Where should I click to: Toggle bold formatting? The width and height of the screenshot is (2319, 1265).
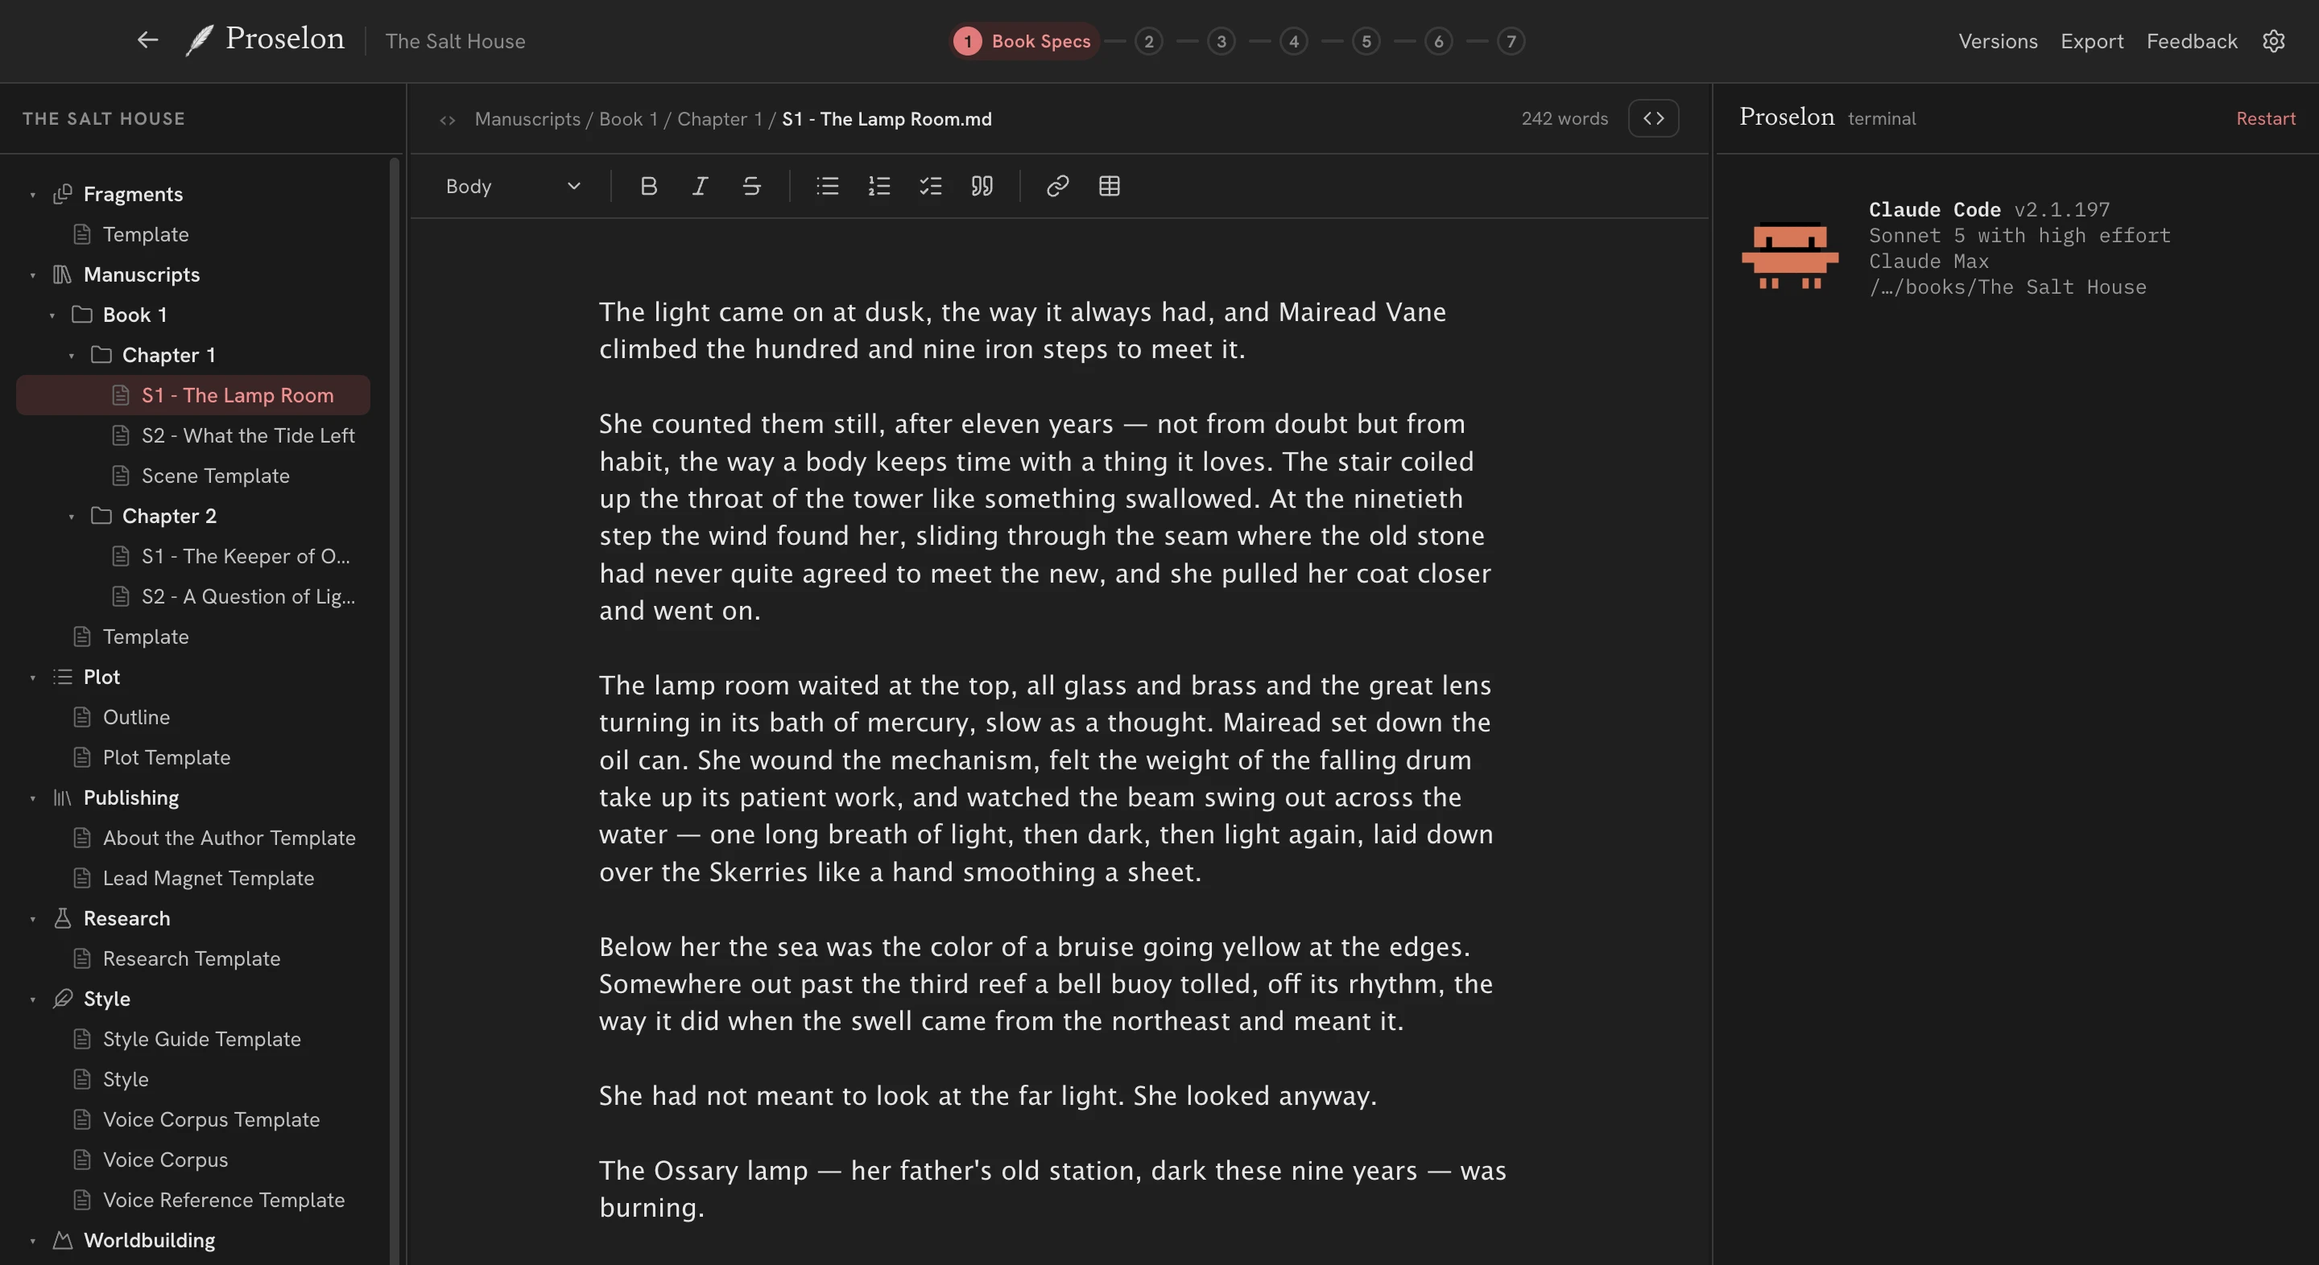(x=648, y=186)
